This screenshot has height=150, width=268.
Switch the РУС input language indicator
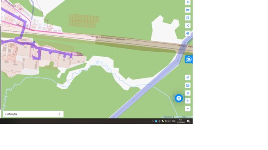173,121
